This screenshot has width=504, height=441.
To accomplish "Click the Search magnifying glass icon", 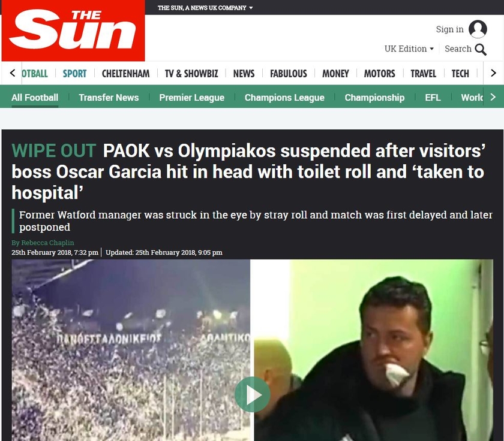I will point(481,49).
